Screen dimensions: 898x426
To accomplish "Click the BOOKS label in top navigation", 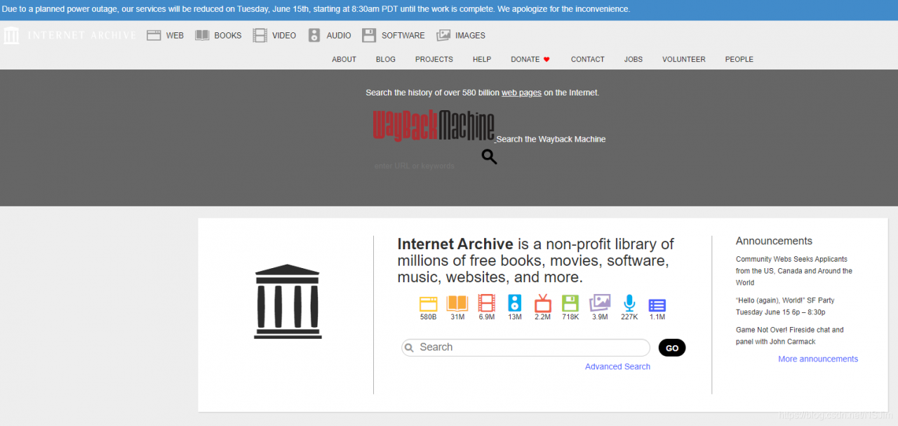I will (228, 35).
